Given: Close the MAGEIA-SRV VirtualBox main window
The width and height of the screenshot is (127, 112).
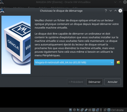Looking at the screenshot, I should click(x=125, y=2).
